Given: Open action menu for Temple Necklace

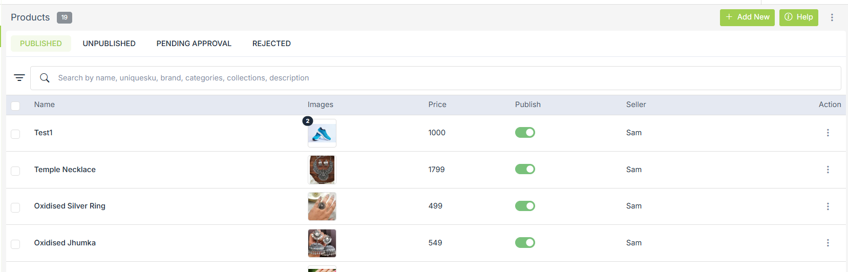Looking at the screenshot, I should [828, 170].
